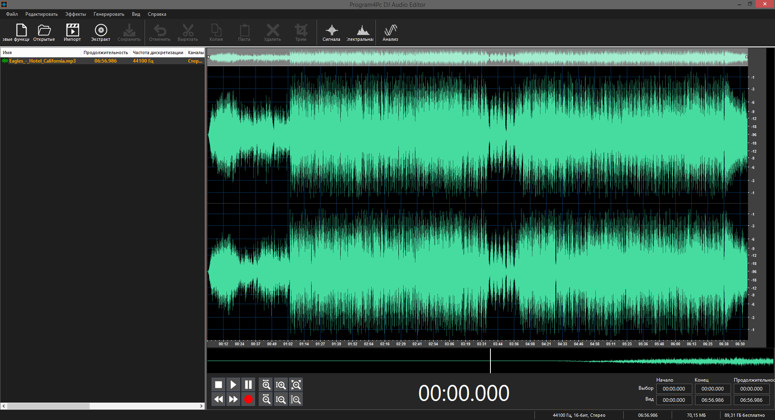The image size is (775, 420).
Task: Select the Eagles Hotel California file entry
Action: [42, 61]
